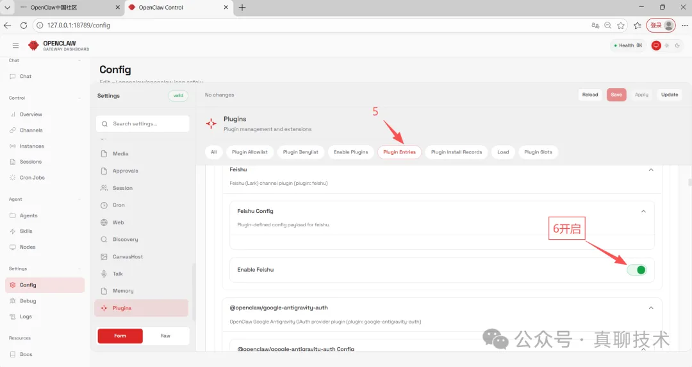The height and width of the screenshot is (367, 692).
Task: Click the hamburger menu icon
Action: click(15, 45)
